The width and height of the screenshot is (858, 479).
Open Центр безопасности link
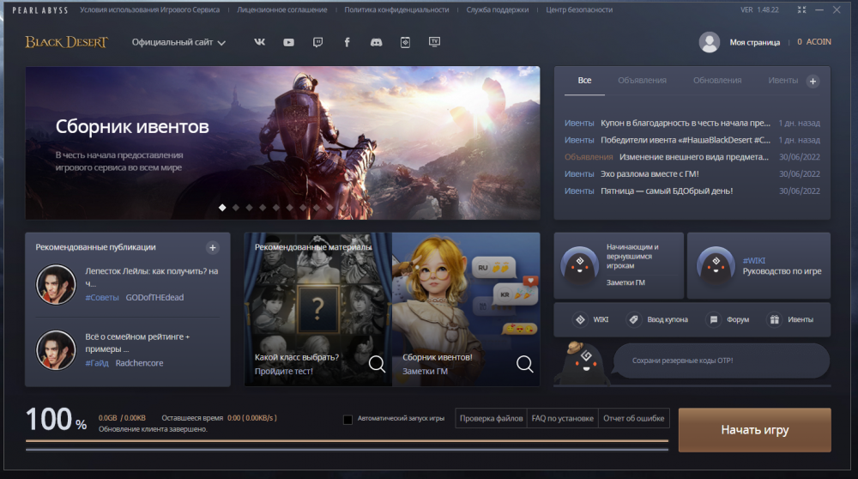(579, 9)
